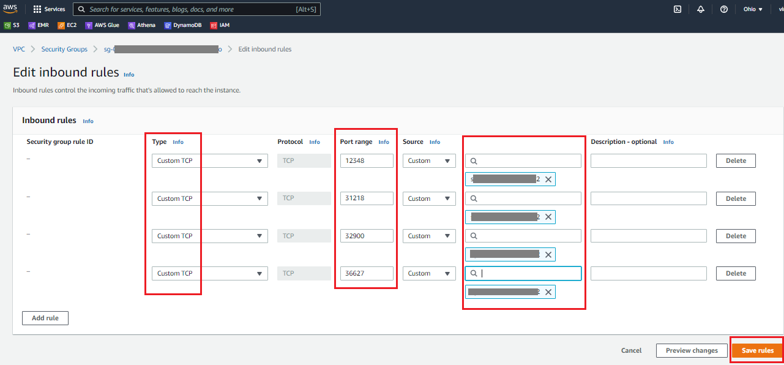
Task: Click the Save rules button
Action: [x=757, y=351]
